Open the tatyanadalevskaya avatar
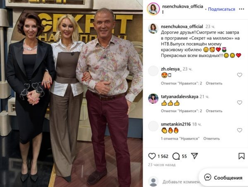Image resolution: width=248 pixels, height=187 pixels. (x=153, y=98)
